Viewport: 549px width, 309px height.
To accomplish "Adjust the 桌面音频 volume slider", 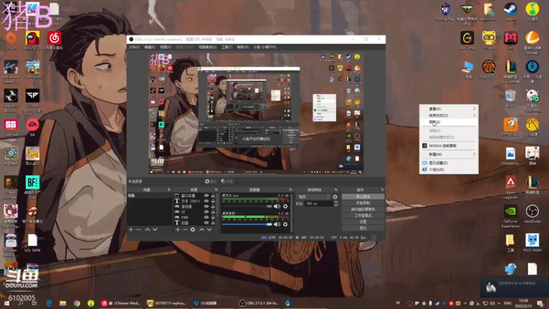I will (247, 225).
